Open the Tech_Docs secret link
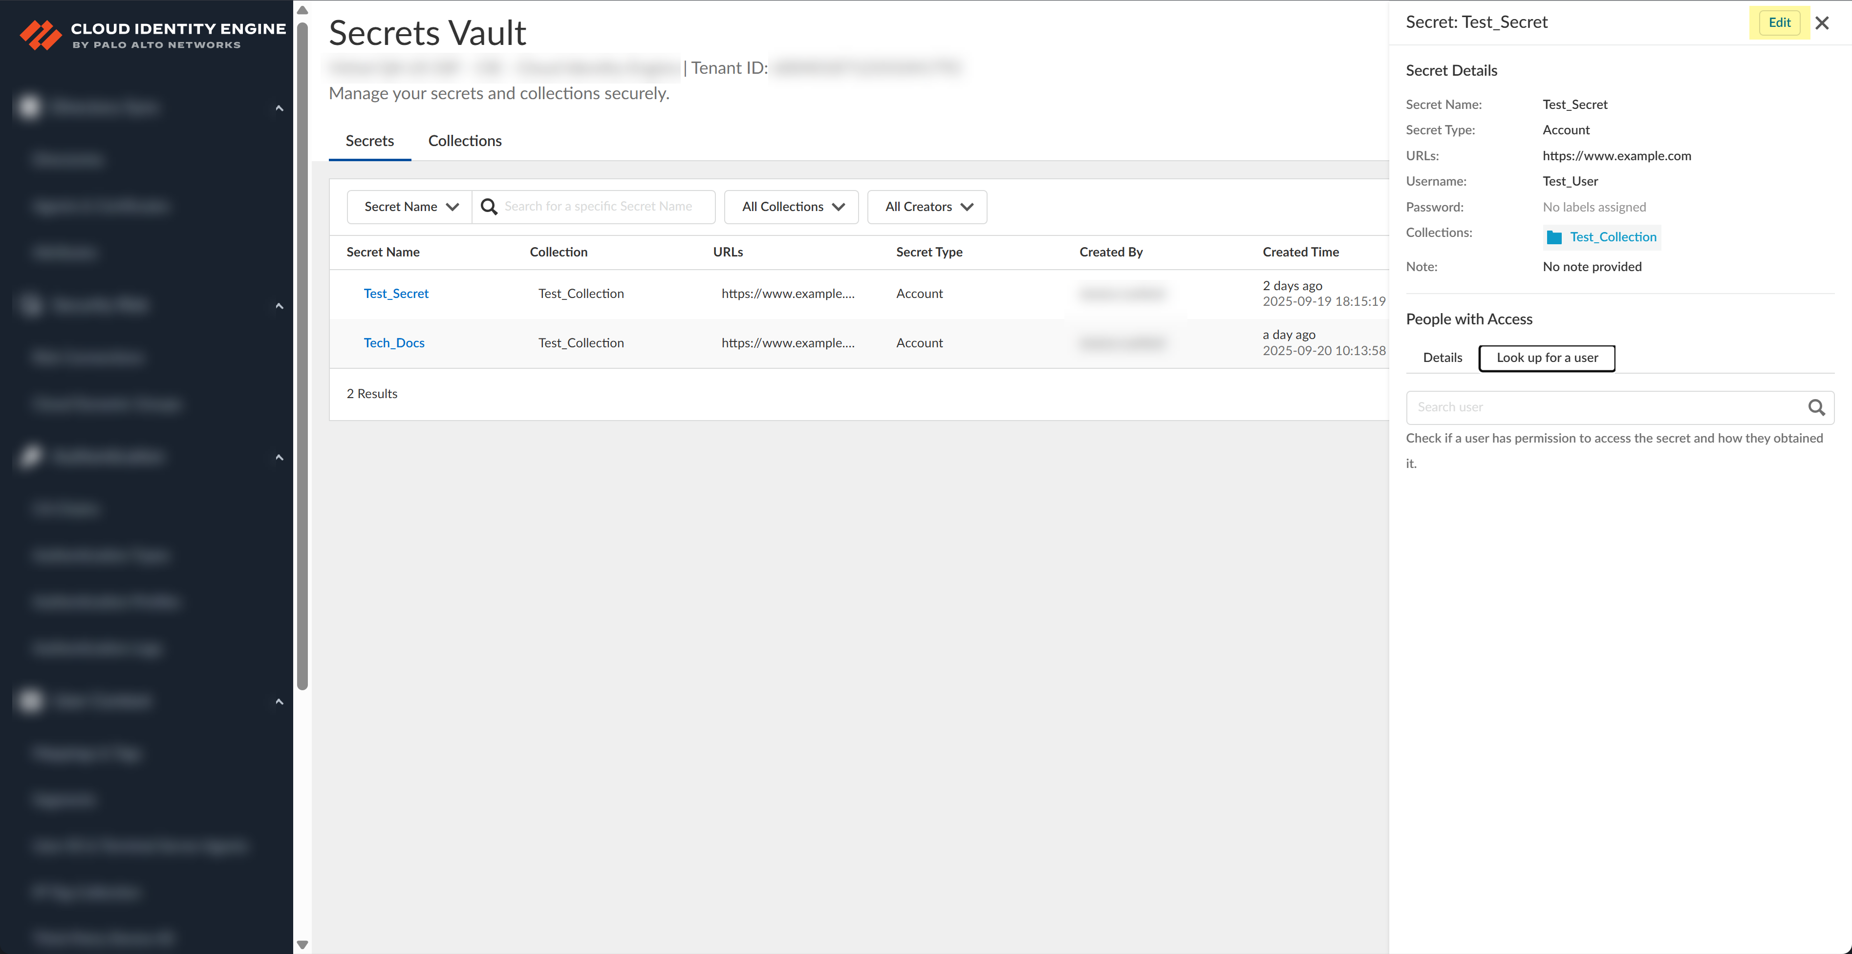1852x954 pixels. [394, 343]
